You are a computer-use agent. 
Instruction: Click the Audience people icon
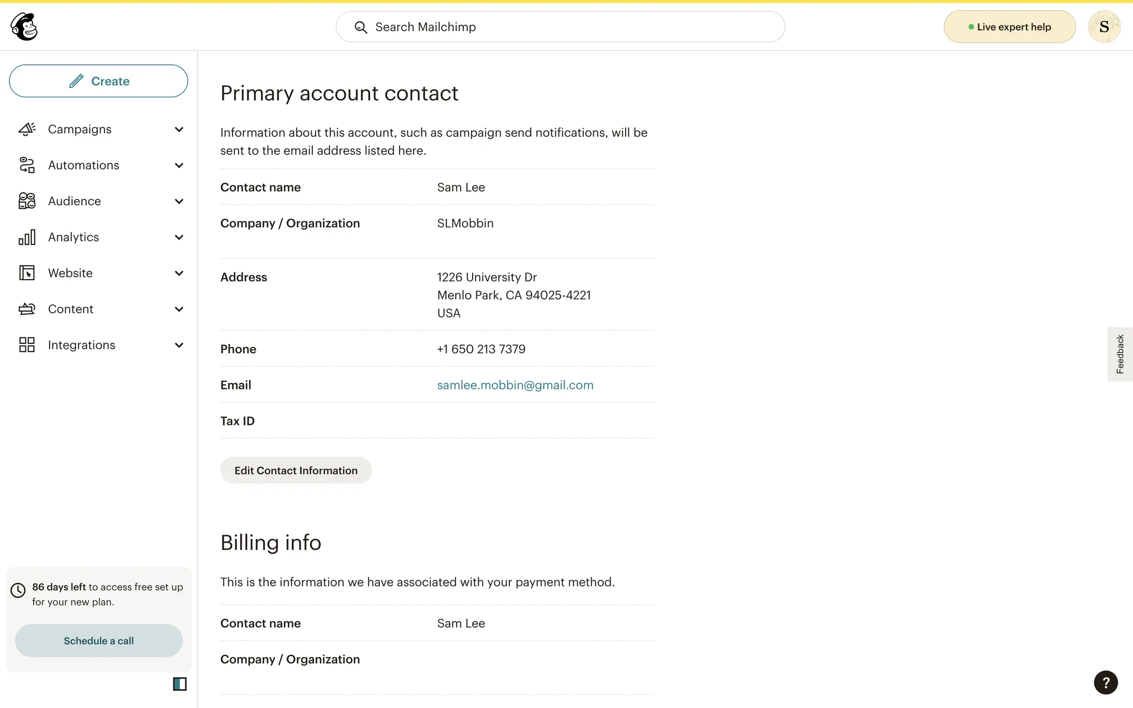coord(27,201)
